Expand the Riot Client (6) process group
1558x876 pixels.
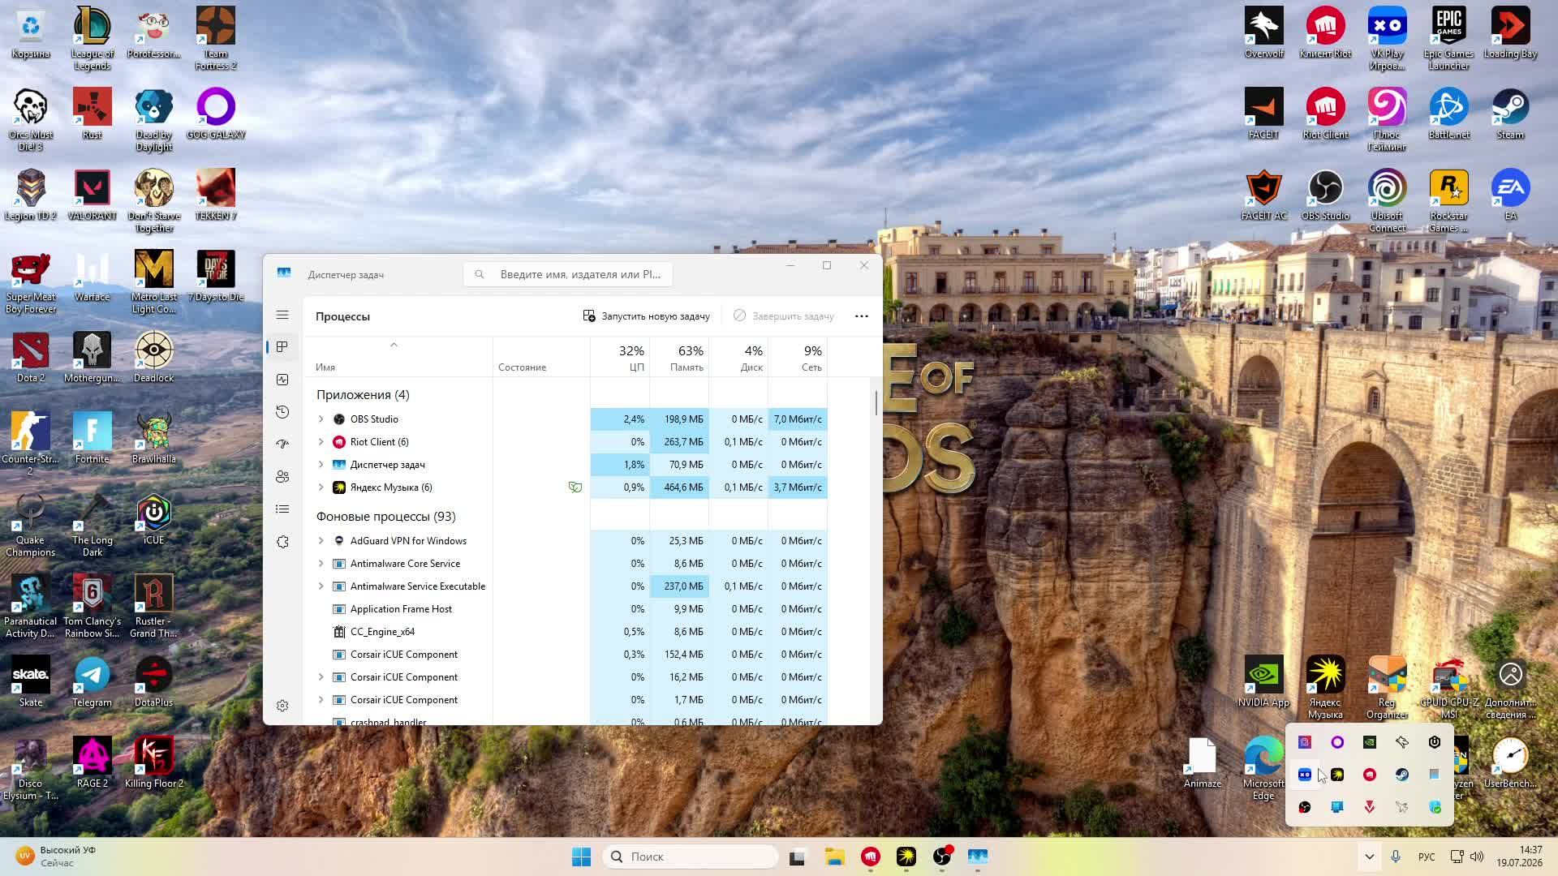(x=321, y=442)
